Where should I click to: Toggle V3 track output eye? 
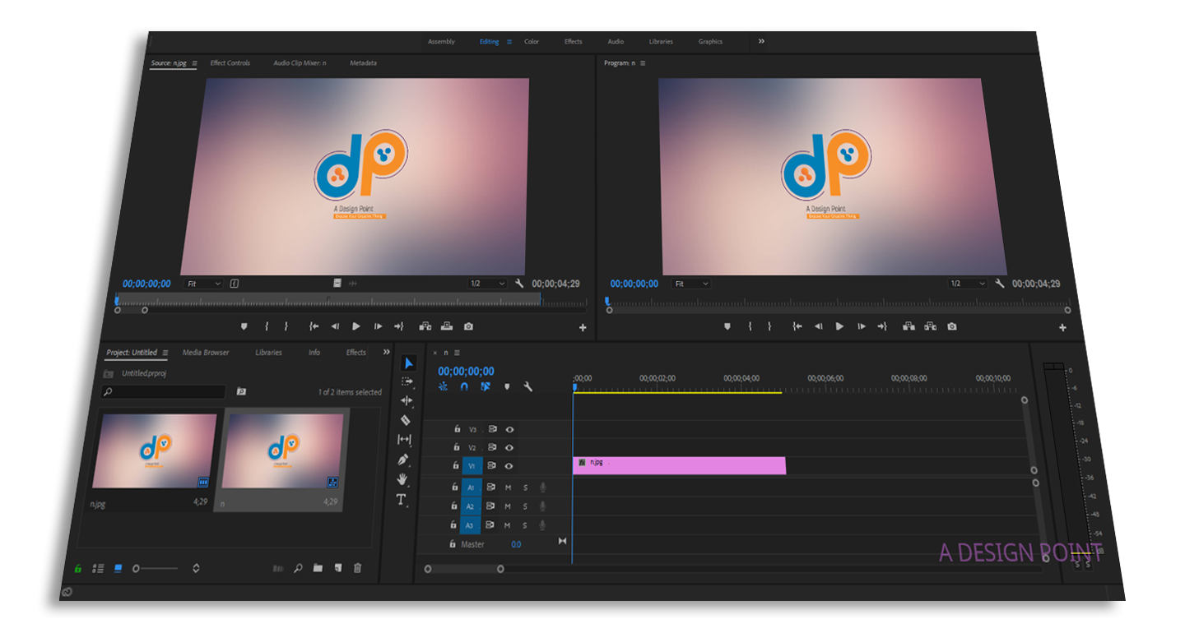click(x=510, y=429)
